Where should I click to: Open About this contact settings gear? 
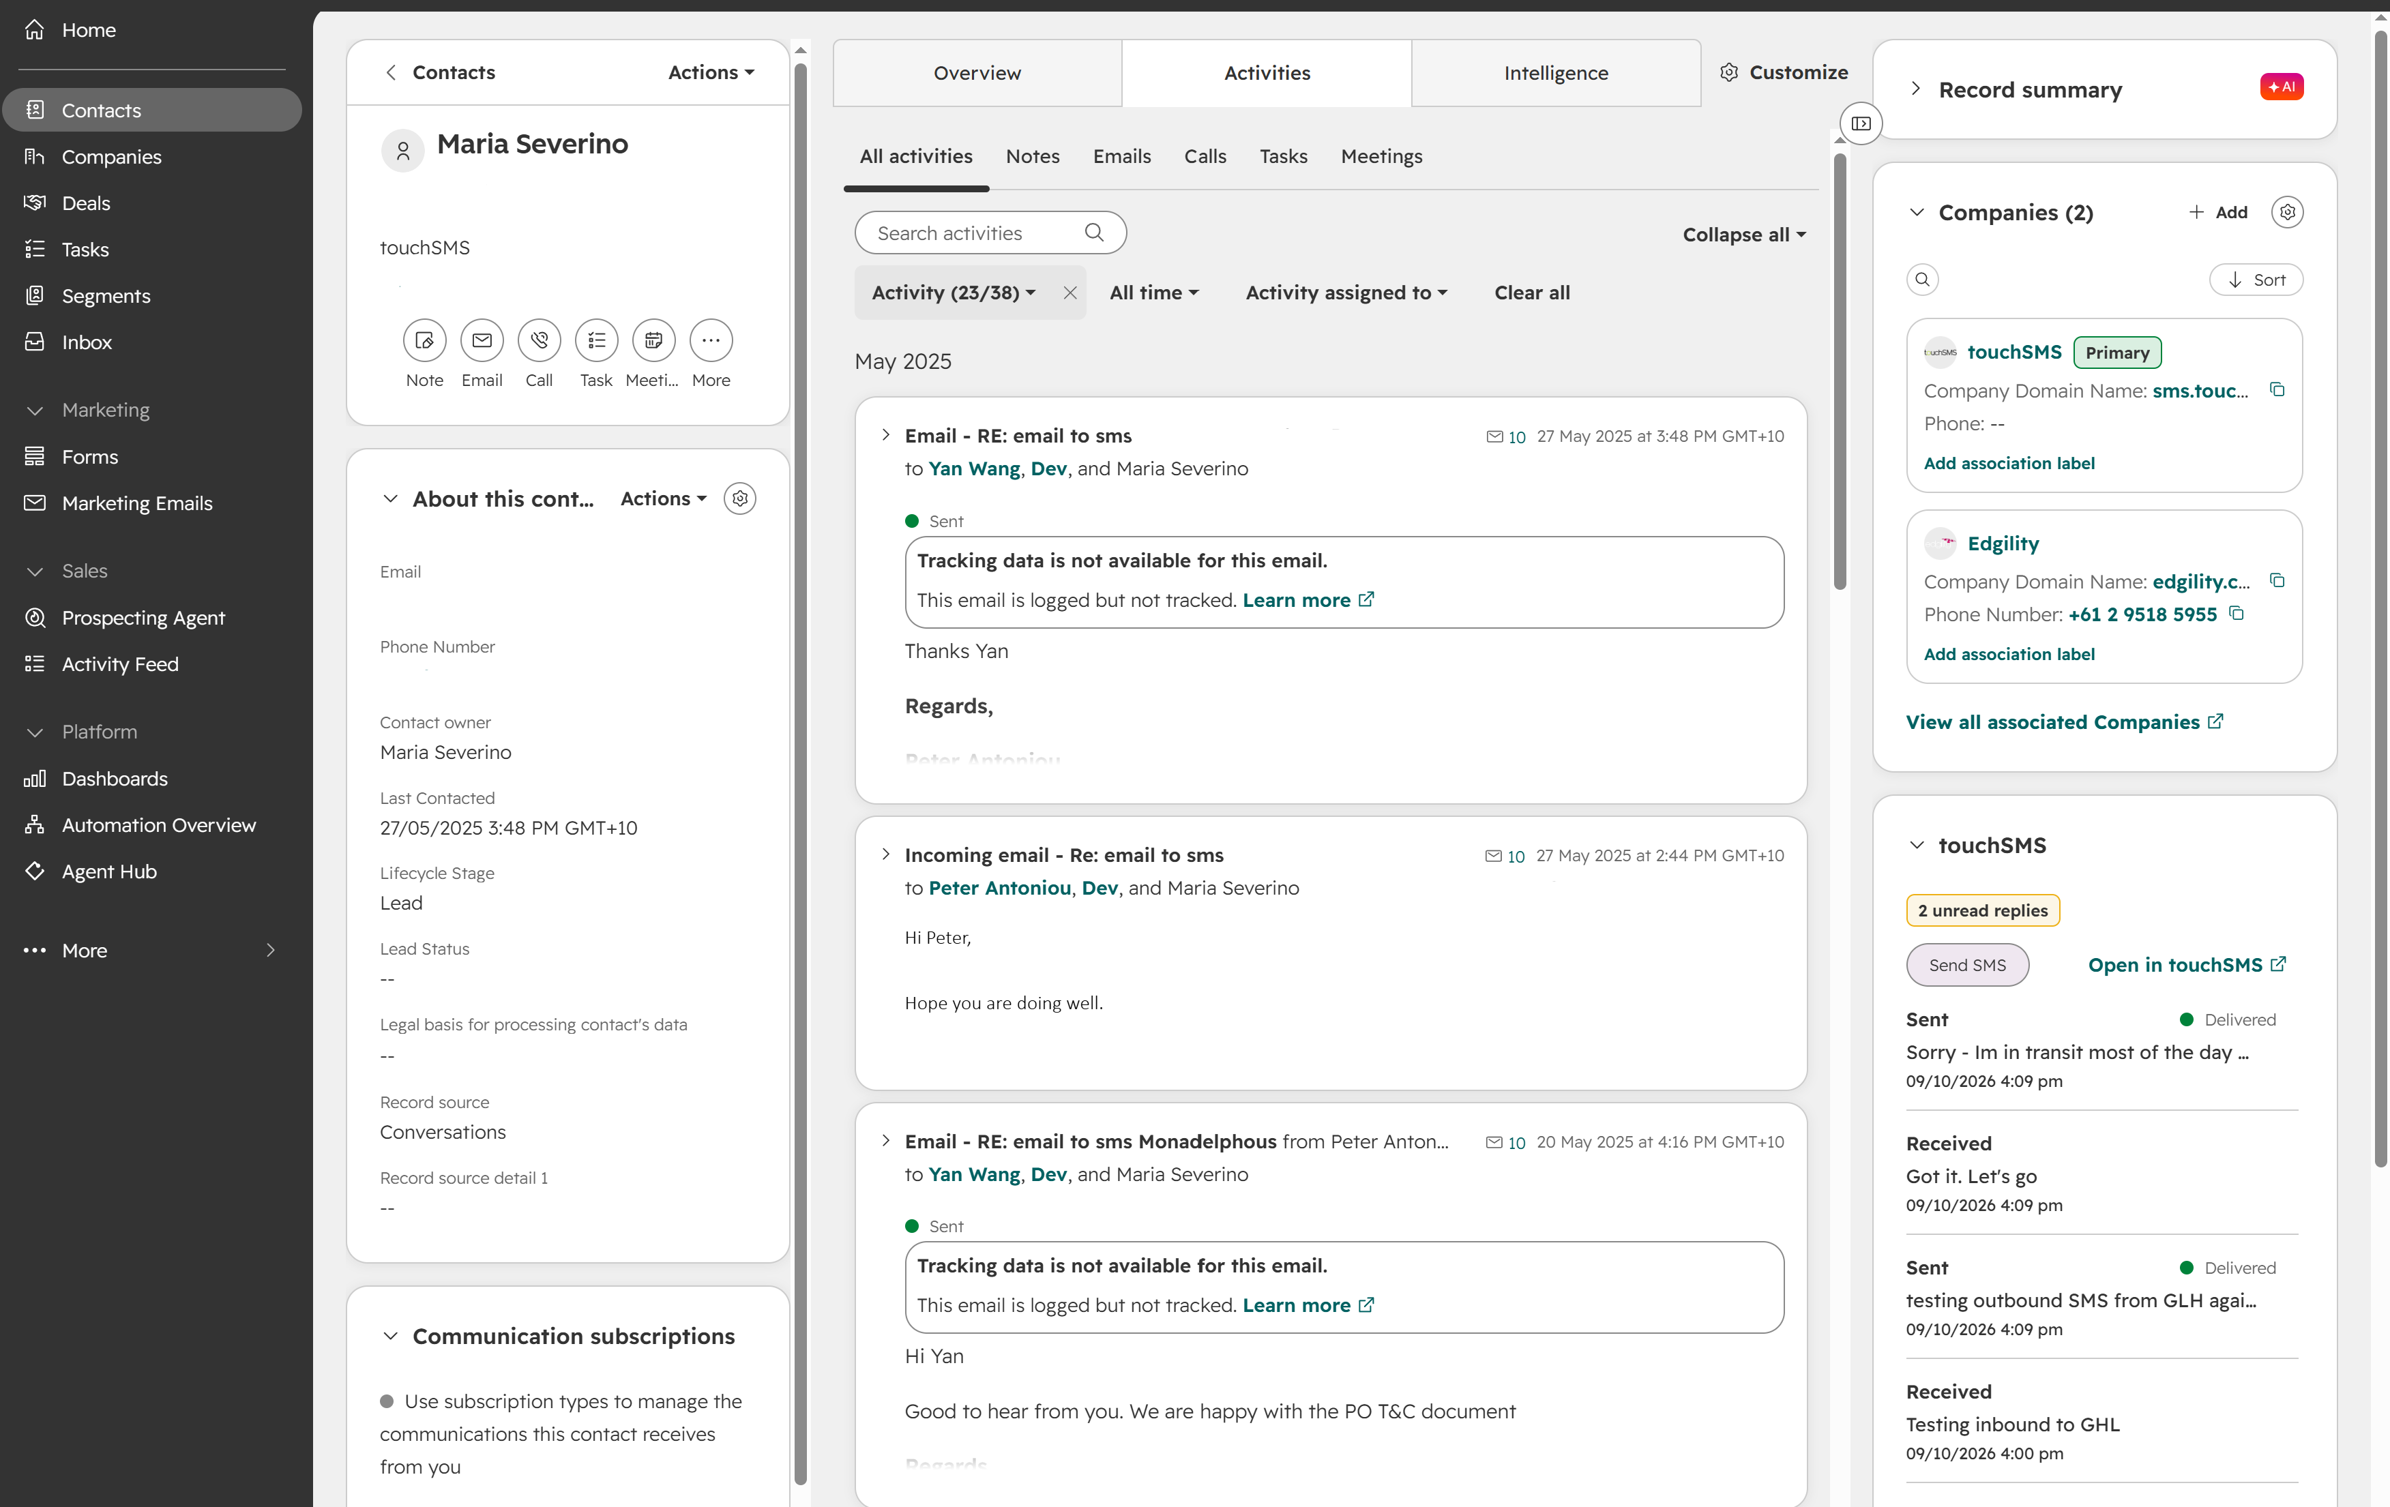click(x=739, y=498)
